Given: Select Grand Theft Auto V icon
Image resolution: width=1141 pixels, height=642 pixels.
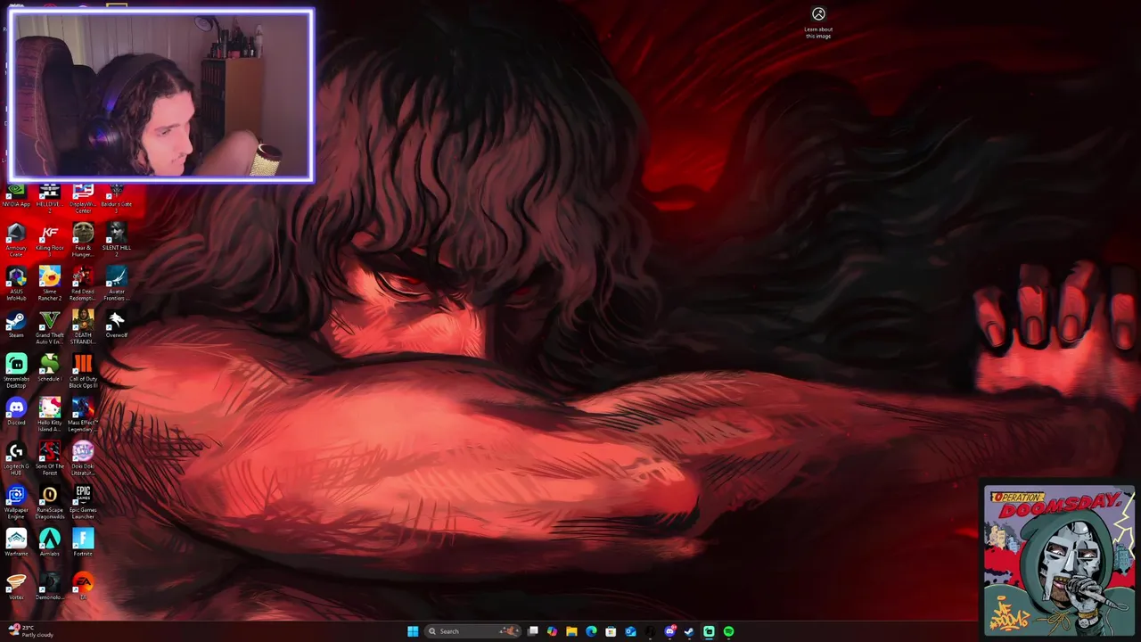Looking at the screenshot, I should coord(49,327).
